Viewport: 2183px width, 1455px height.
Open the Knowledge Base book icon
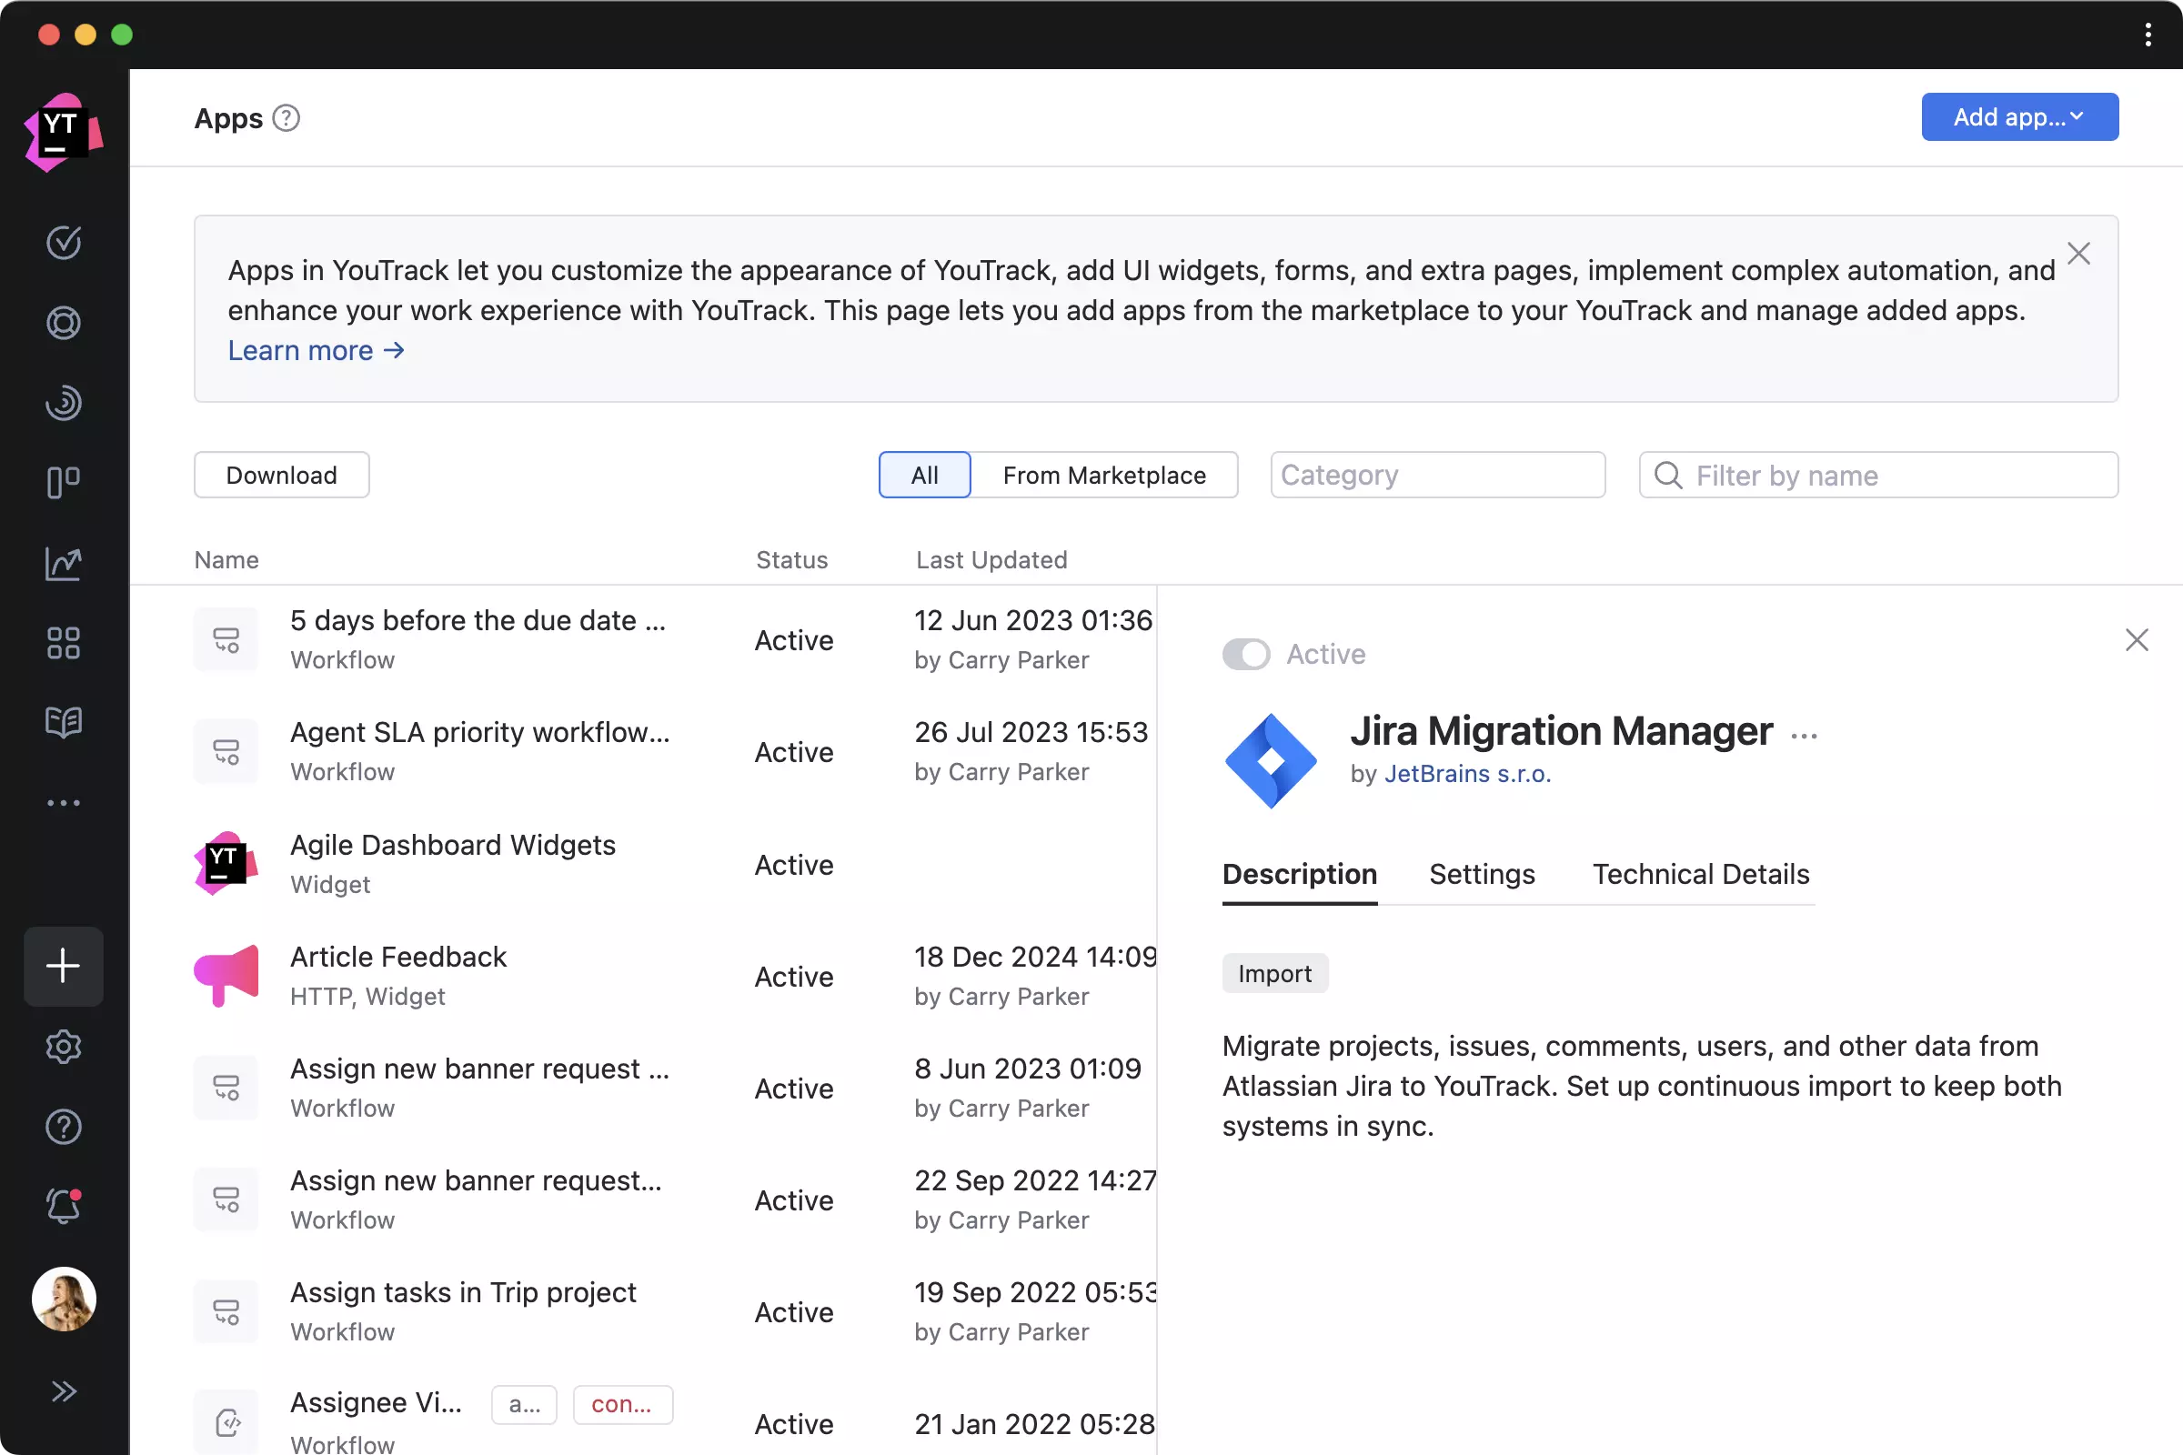63,722
